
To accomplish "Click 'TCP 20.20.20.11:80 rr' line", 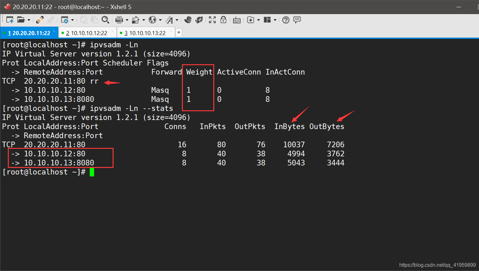I will pos(51,81).
